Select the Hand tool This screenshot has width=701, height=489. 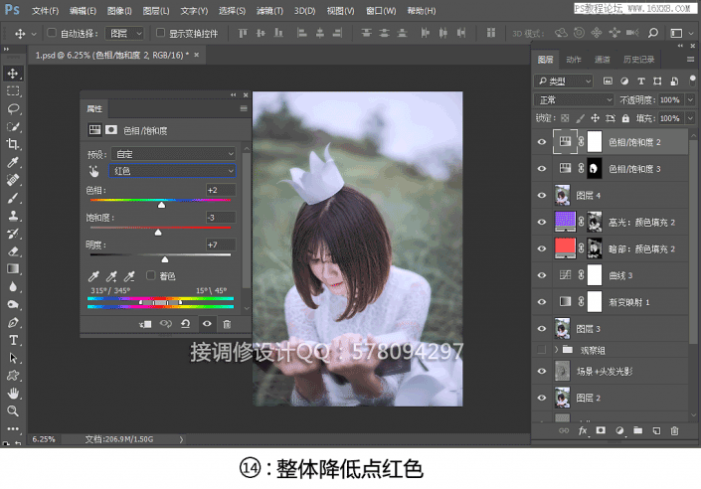(x=13, y=394)
